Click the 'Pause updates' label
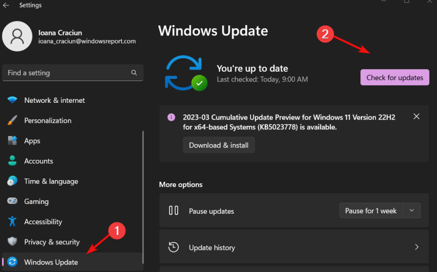Image resolution: width=437 pixels, height=272 pixels. (211, 211)
